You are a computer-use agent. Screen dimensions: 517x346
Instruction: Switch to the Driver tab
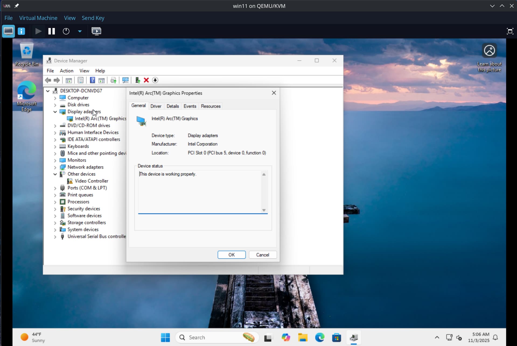(156, 106)
